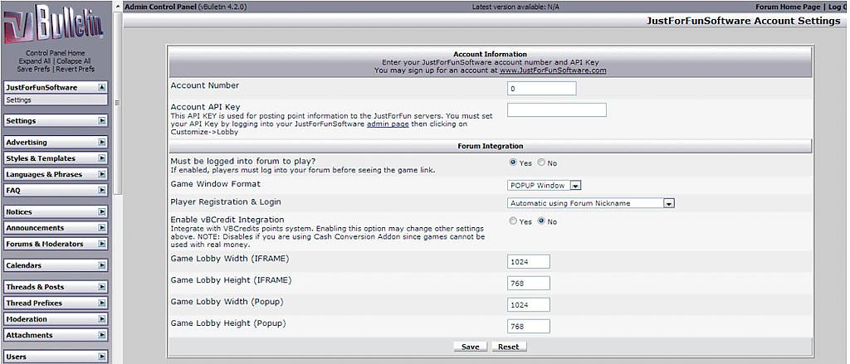This screenshot has height=364, width=850.
Task: Click the Save button
Action: click(470, 347)
